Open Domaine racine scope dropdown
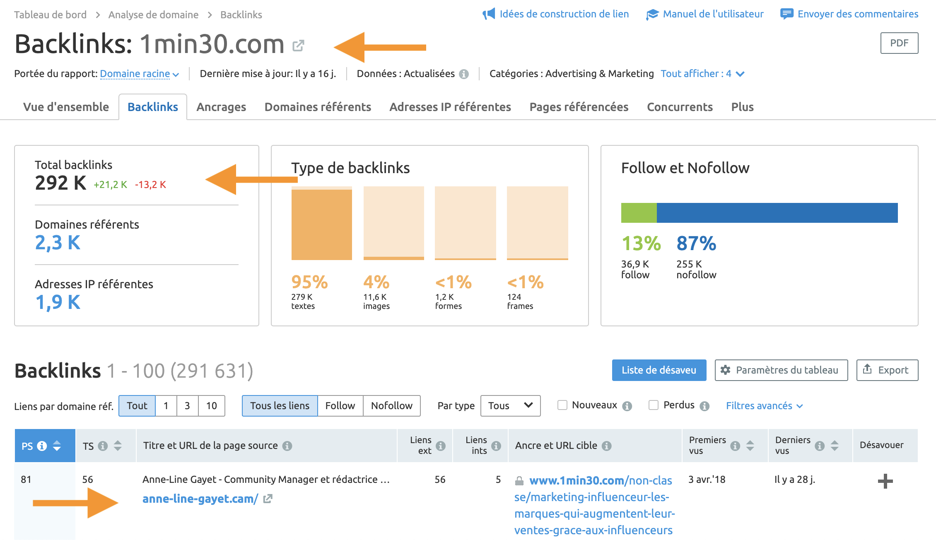This screenshot has width=936, height=540. 140,74
